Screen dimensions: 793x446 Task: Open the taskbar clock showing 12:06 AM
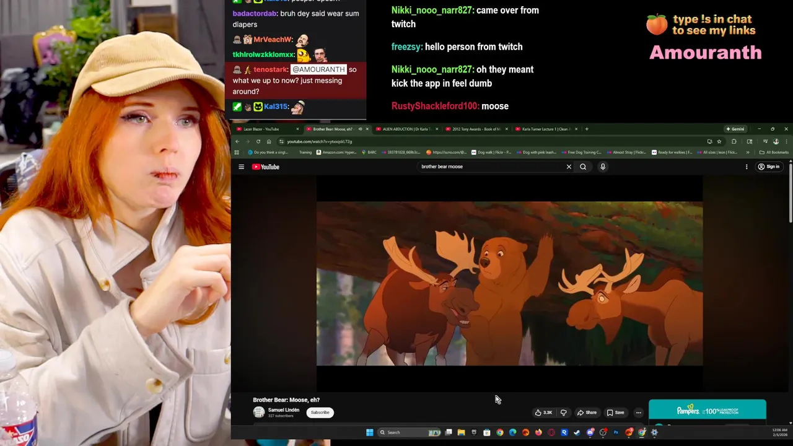(779, 432)
